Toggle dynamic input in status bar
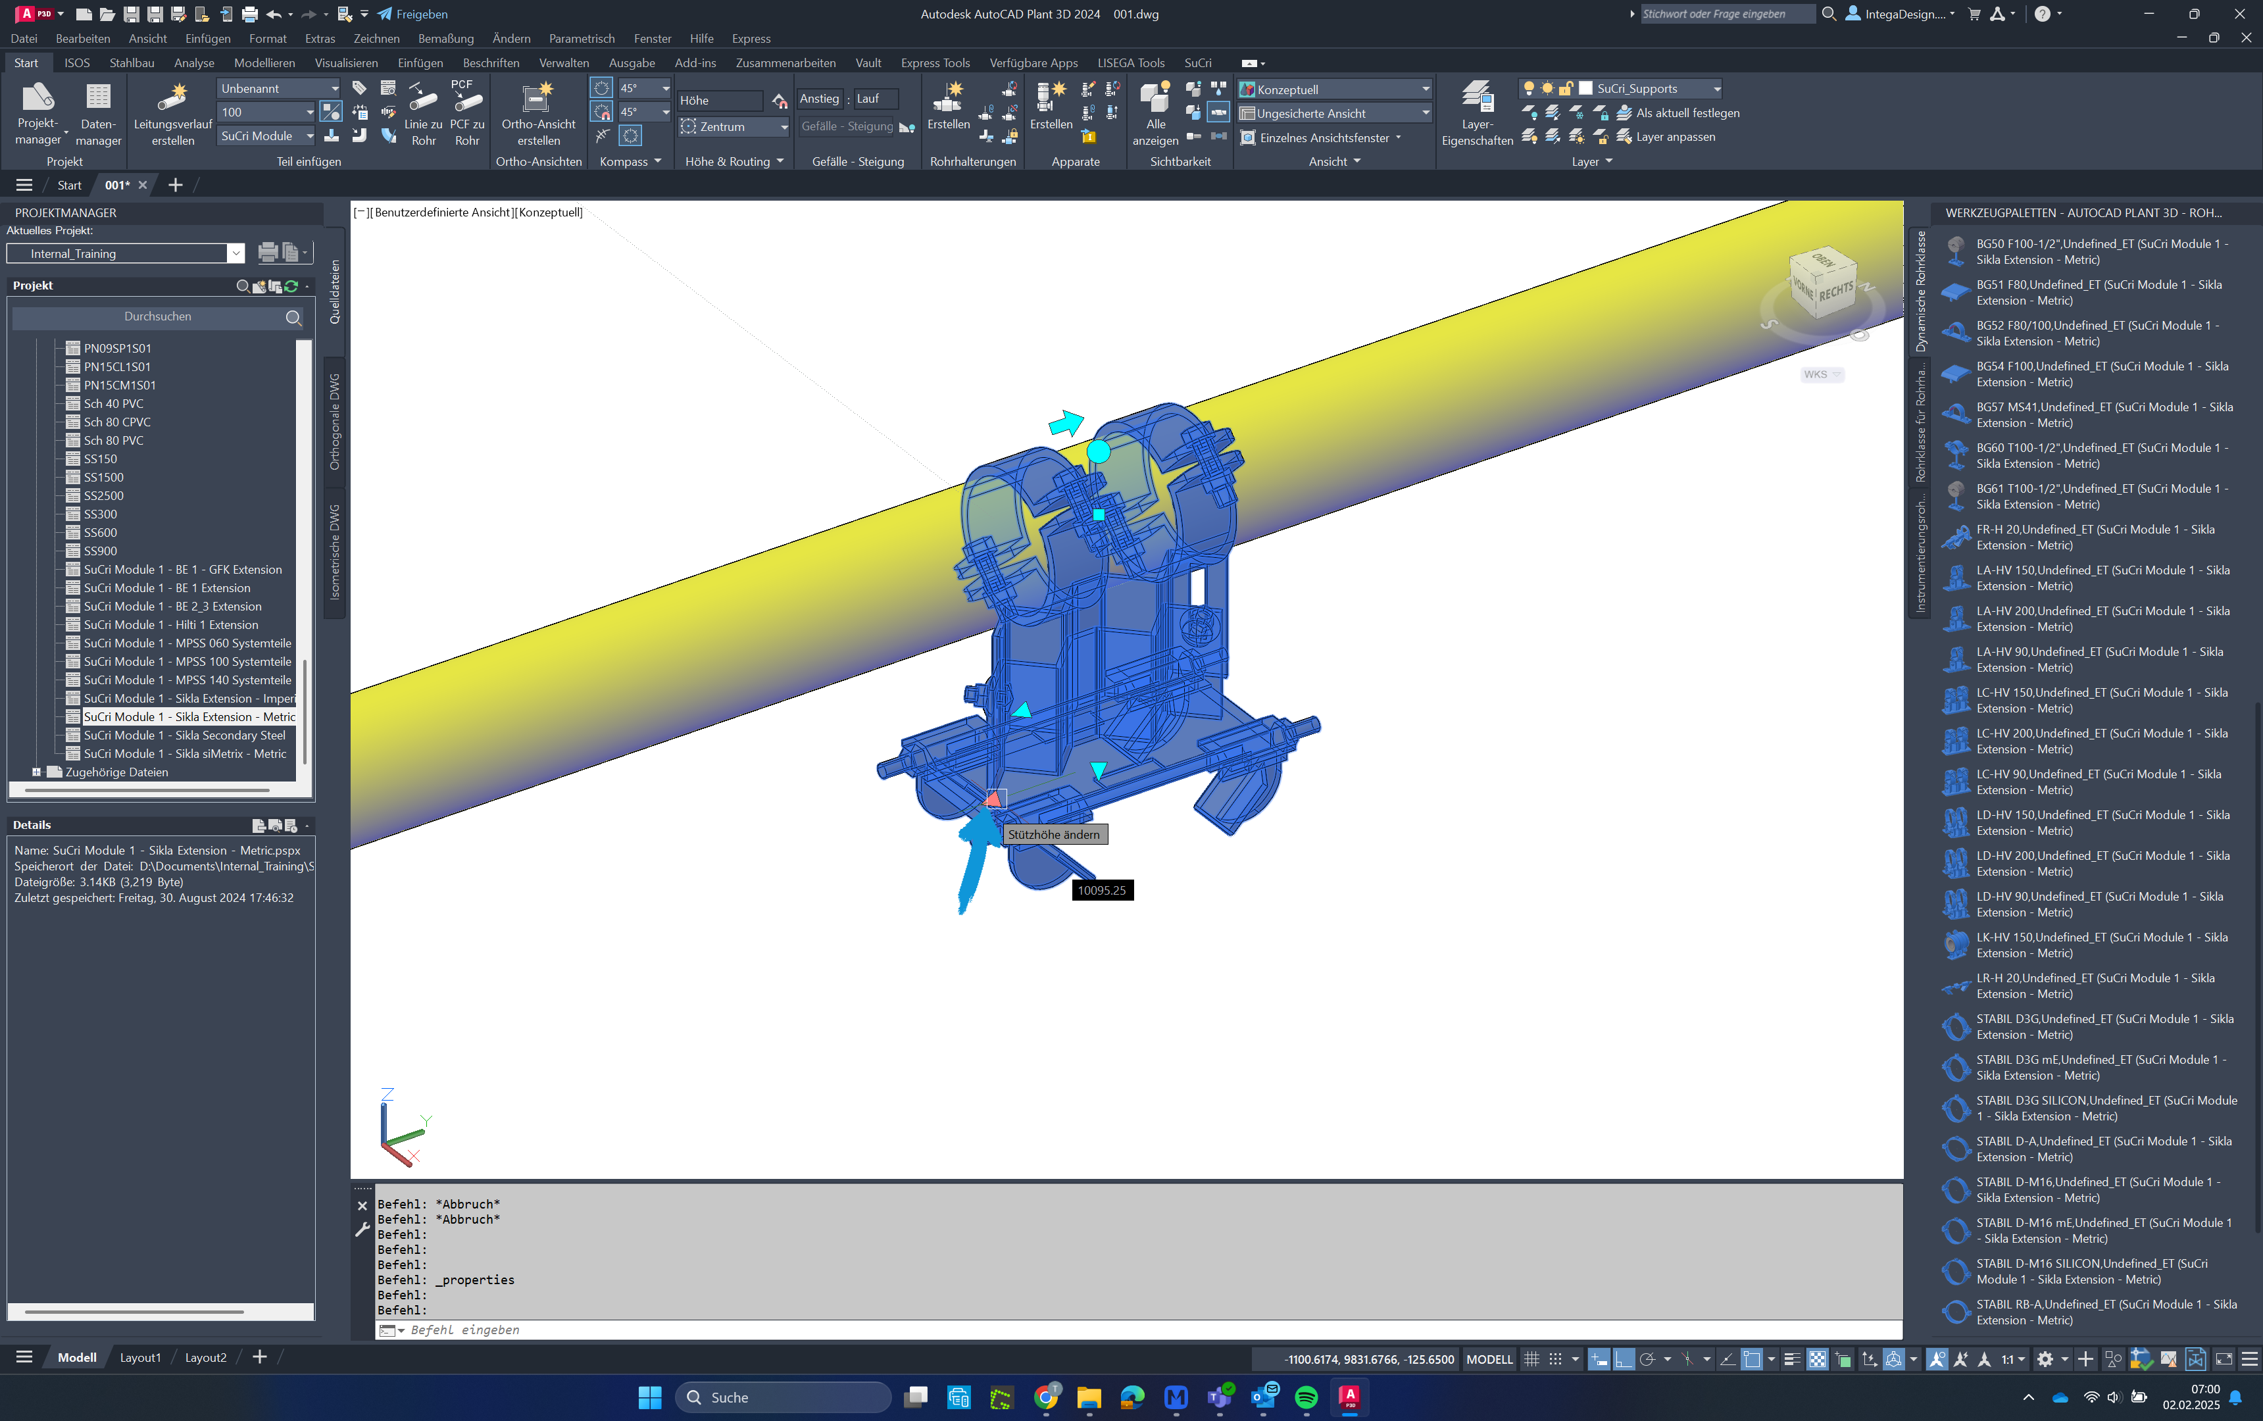The height and width of the screenshot is (1421, 2263). pyautogui.click(x=1599, y=1359)
